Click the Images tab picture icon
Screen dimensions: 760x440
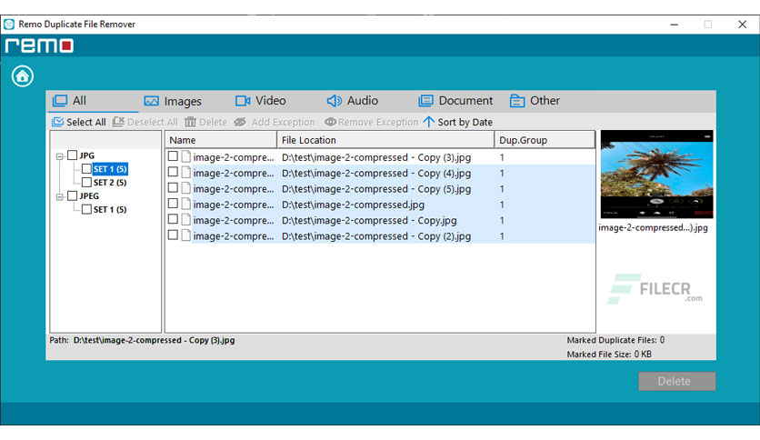click(151, 101)
